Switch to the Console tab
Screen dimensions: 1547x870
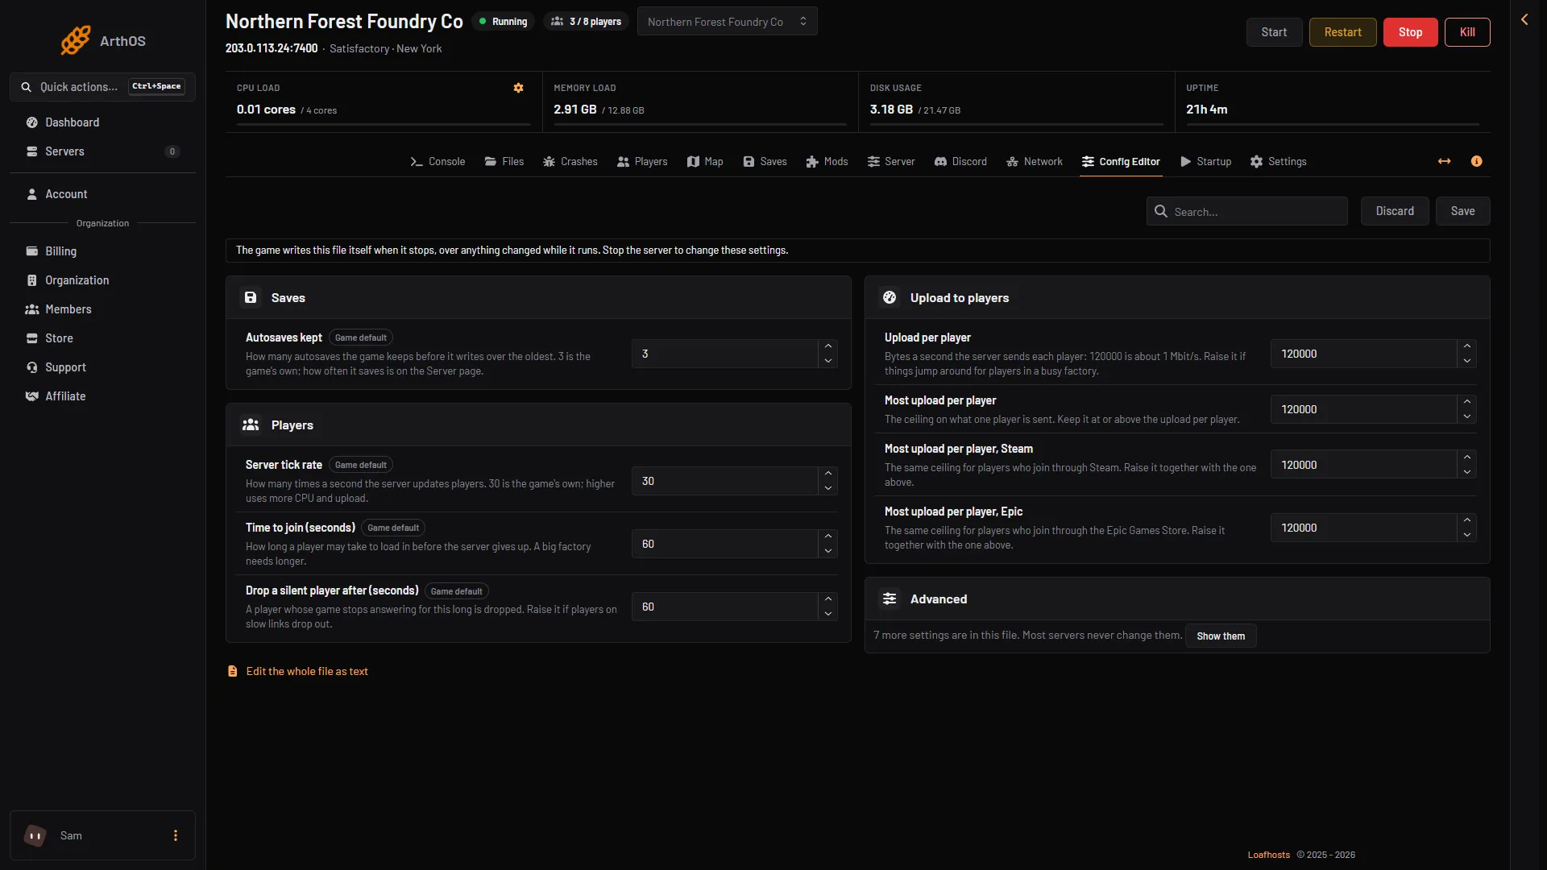click(438, 162)
